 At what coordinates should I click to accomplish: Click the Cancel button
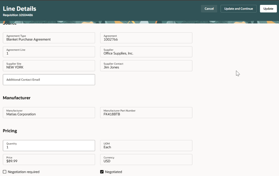tap(209, 9)
